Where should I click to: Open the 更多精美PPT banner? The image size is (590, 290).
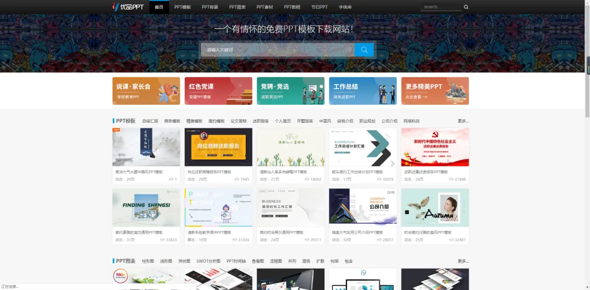click(434, 91)
